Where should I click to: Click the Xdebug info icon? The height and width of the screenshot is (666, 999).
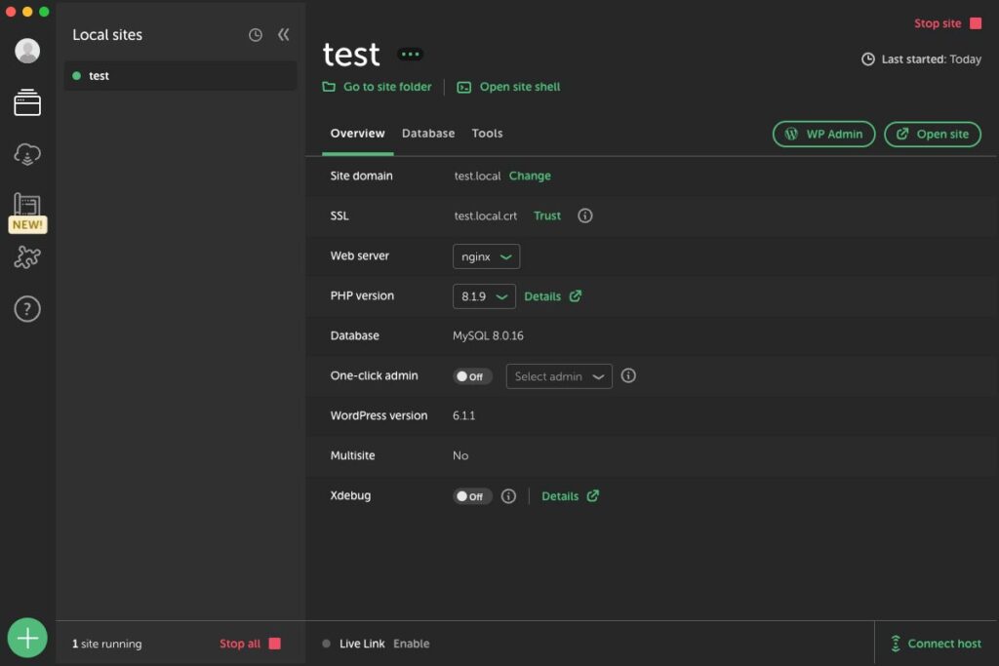[x=508, y=496]
